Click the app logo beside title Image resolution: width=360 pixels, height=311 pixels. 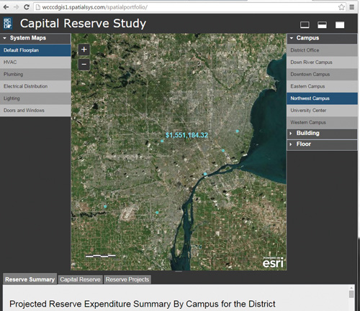[x=8, y=24]
